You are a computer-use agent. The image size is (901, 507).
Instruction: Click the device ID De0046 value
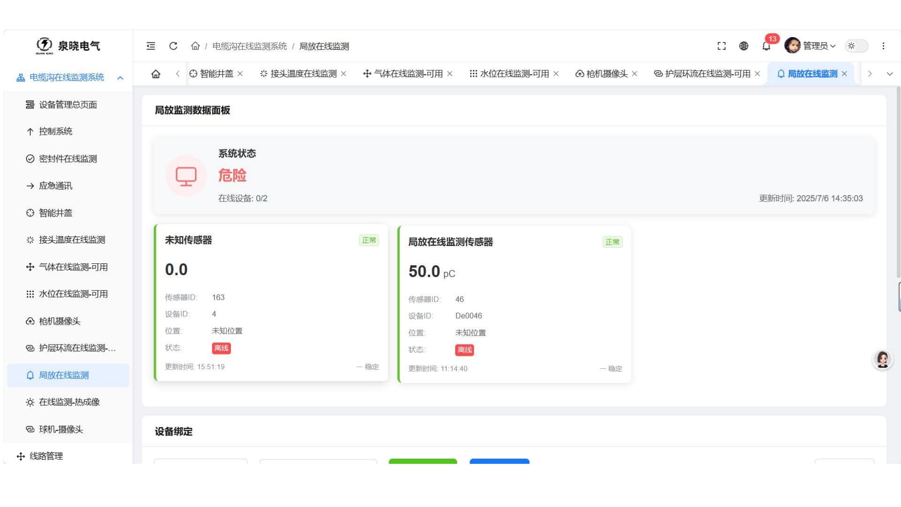tap(468, 316)
